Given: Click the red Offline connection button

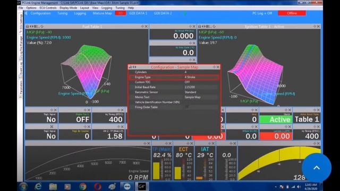Looking at the screenshot, I should pyautogui.click(x=292, y=13).
